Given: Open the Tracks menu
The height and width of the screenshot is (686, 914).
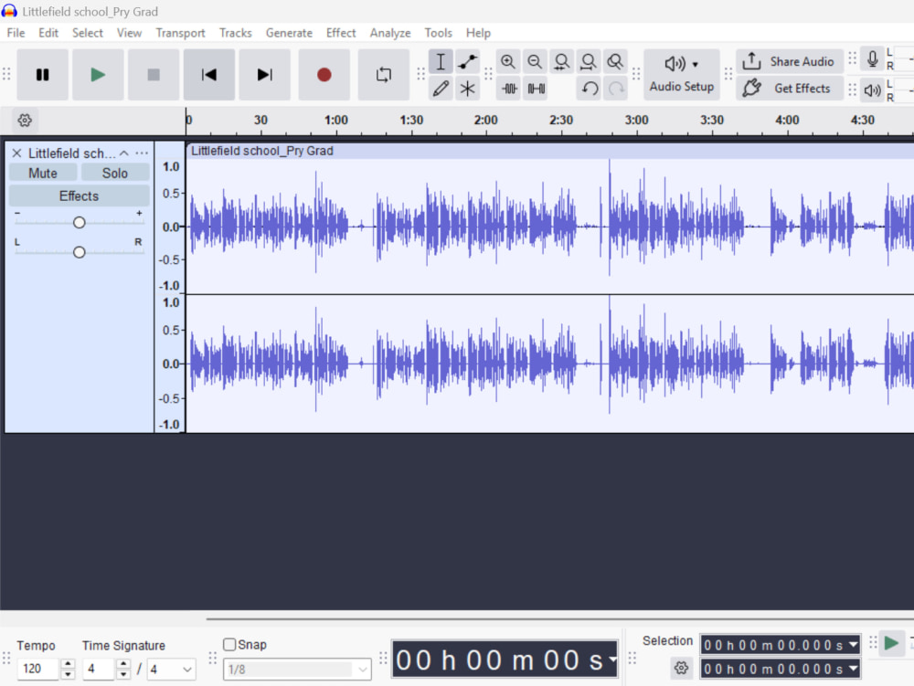Looking at the screenshot, I should pos(236,33).
